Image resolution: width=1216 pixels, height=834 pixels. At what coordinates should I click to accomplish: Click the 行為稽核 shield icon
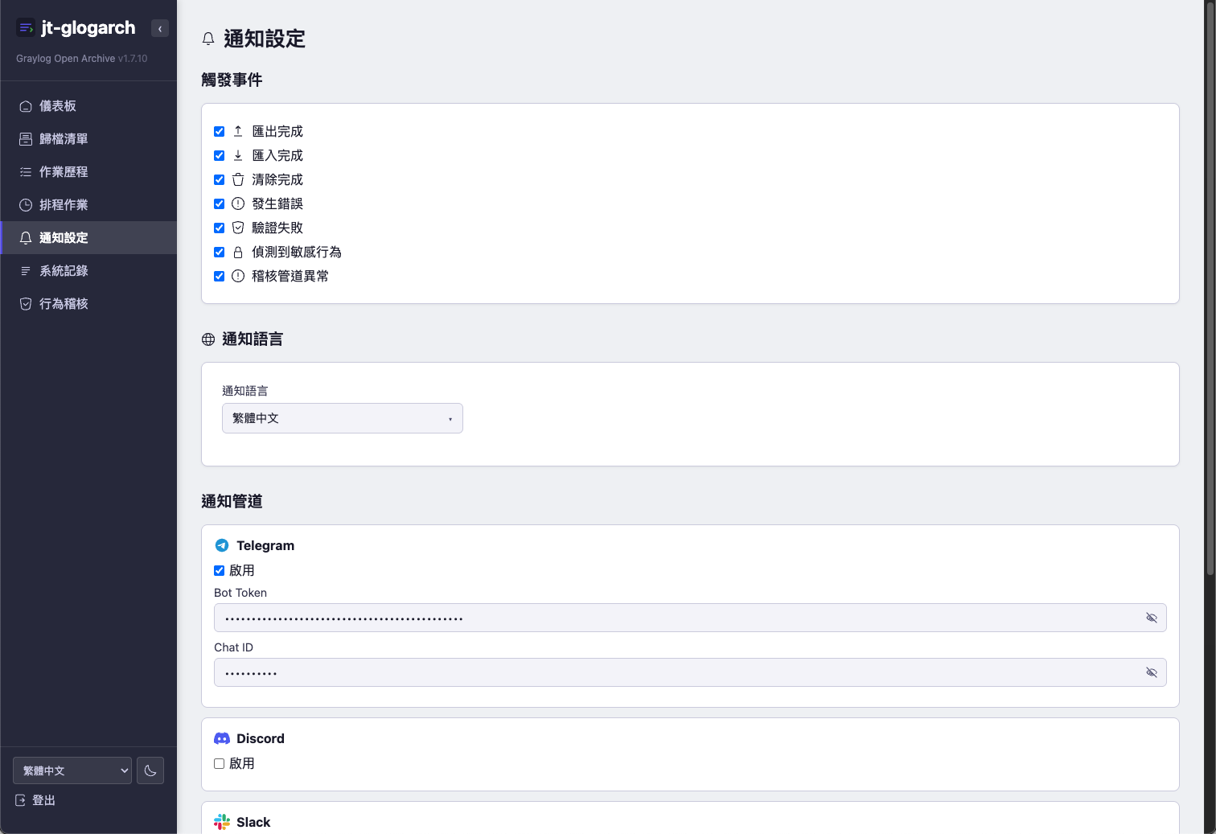pos(26,304)
